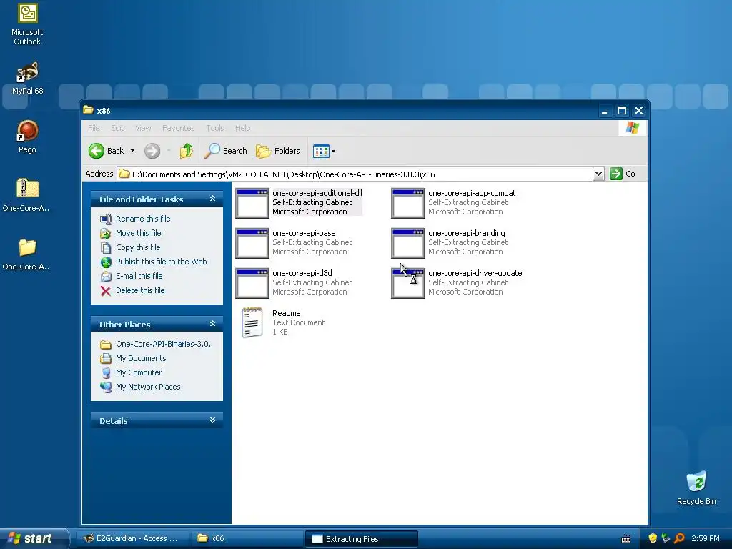Select one-core-api-base file icon

click(252, 243)
